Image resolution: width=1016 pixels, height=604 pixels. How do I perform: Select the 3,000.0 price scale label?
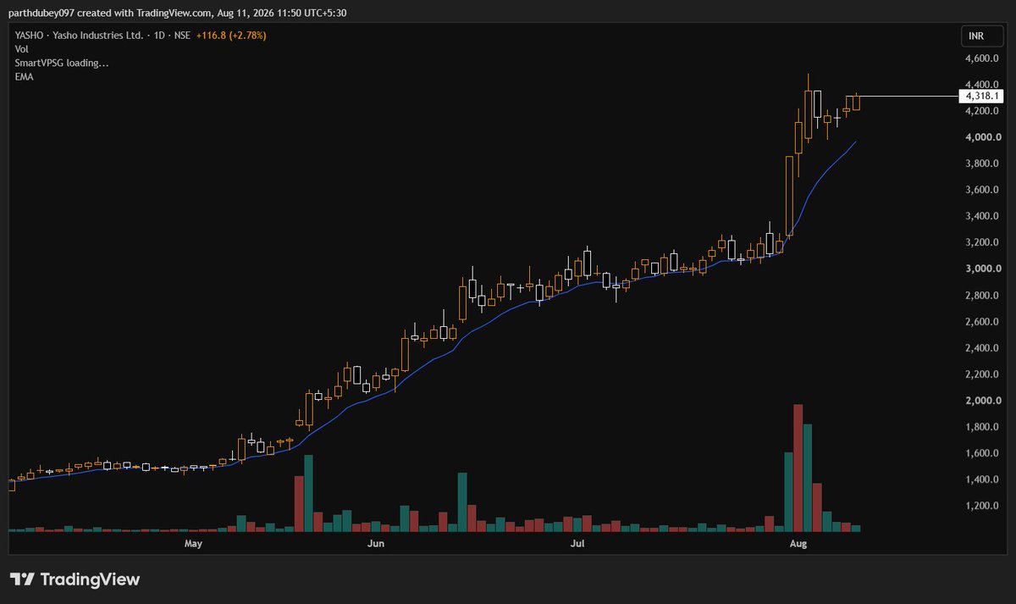pos(984,269)
